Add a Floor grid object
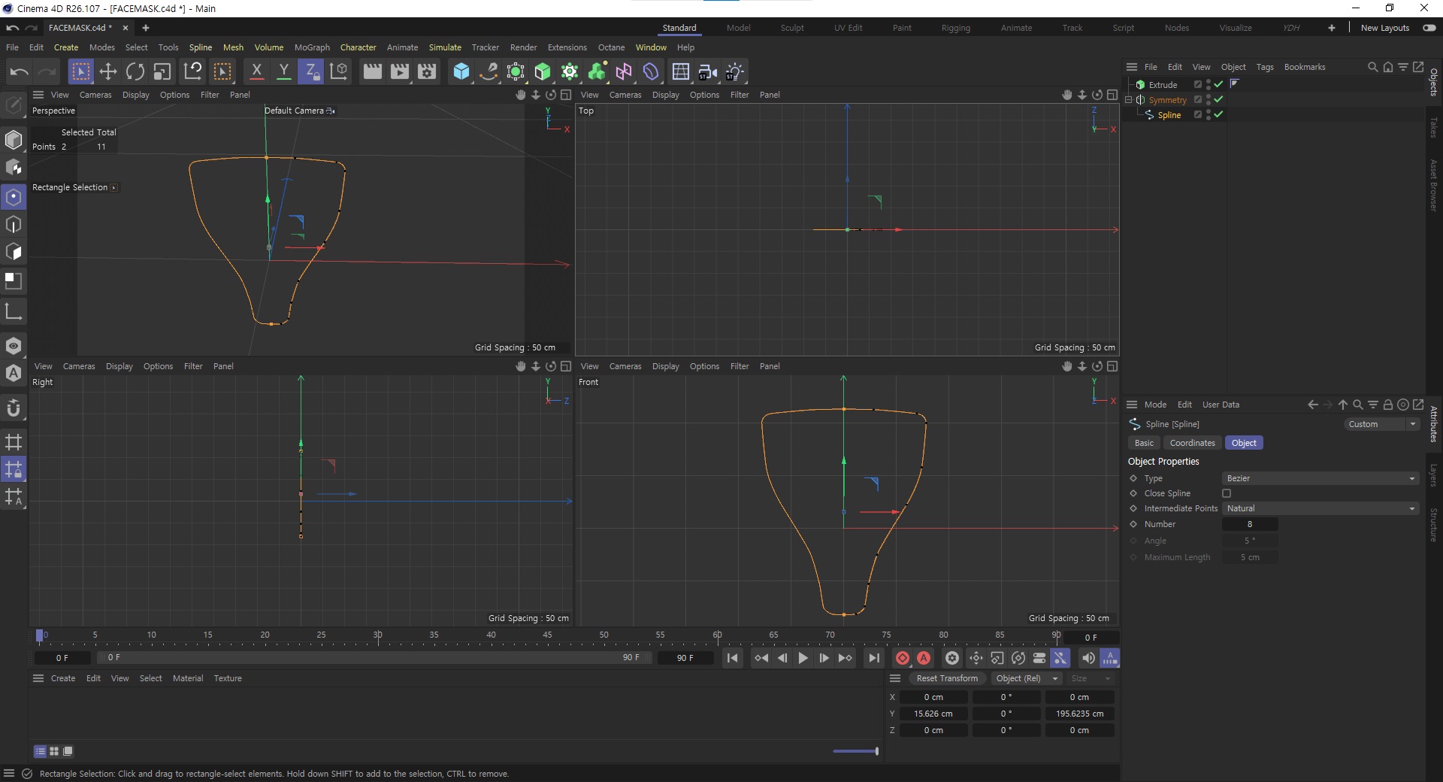1443x782 pixels. coord(681,71)
